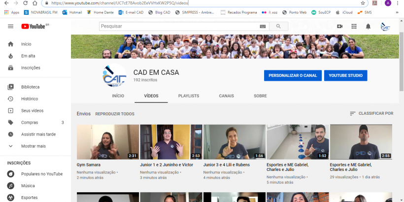This screenshot has height=202, width=404.
Task: Bookmark this page with the star icon
Action: tap(363, 3)
